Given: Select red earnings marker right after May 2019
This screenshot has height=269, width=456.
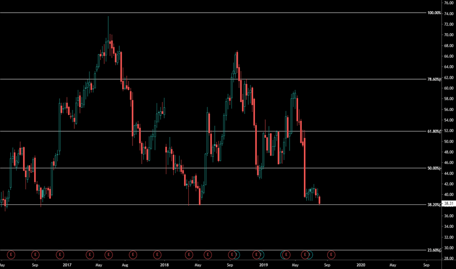Looking at the screenshot, I should pyautogui.click(x=305, y=255).
